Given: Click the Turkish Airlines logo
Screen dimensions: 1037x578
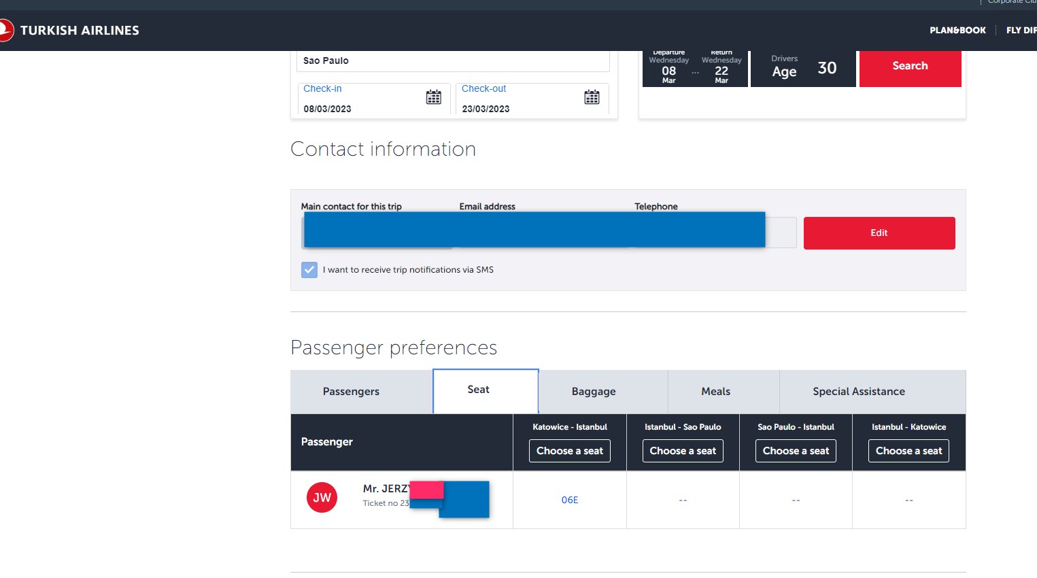Looking at the screenshot, I should coord(69,31).
